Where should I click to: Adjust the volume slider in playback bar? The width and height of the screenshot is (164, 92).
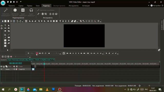tap(55, 53)
